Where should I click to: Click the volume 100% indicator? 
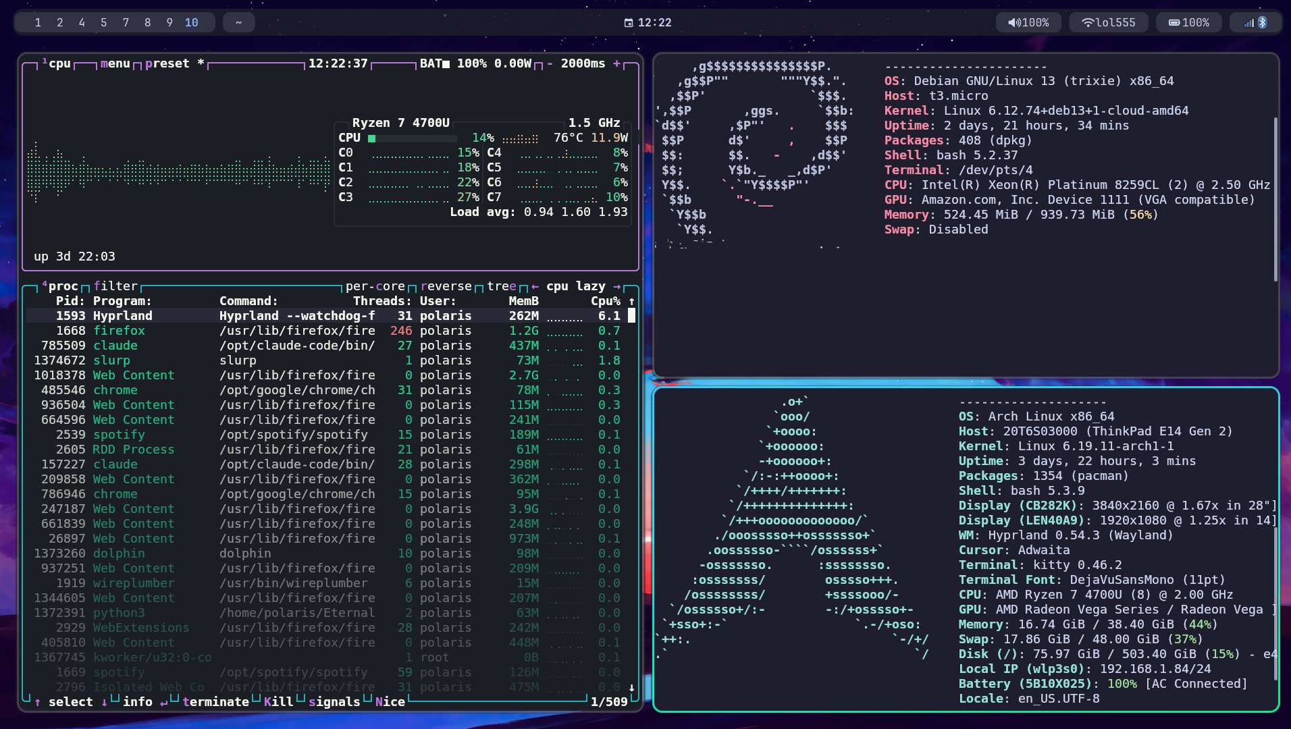1028,22
